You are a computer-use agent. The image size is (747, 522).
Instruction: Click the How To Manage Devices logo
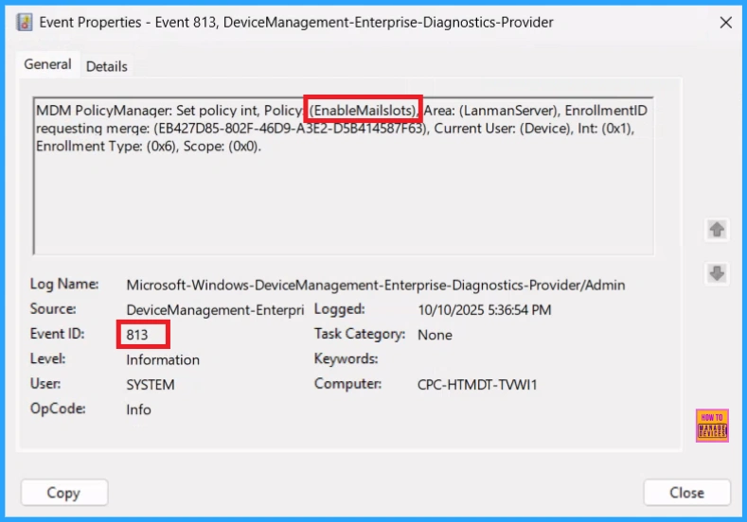(x=711, y=426)
